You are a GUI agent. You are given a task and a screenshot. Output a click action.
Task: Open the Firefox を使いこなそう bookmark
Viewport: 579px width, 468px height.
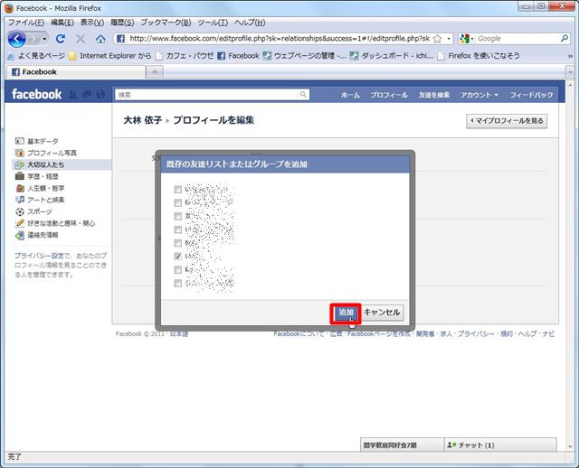[479, 56]
